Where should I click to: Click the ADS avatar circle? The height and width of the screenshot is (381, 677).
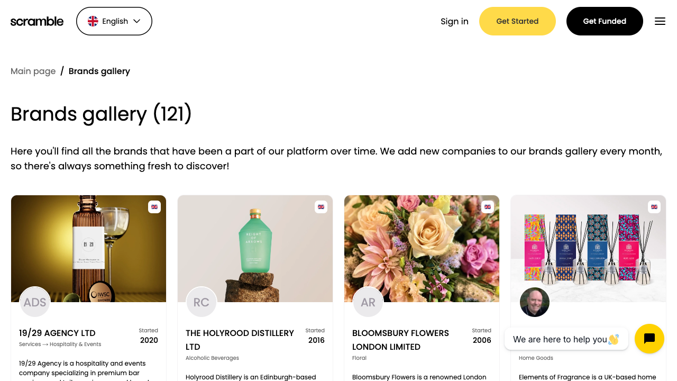tap(34, 302)
